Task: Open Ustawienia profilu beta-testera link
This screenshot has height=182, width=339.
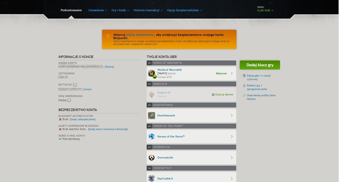Action: tap(262, 97)
